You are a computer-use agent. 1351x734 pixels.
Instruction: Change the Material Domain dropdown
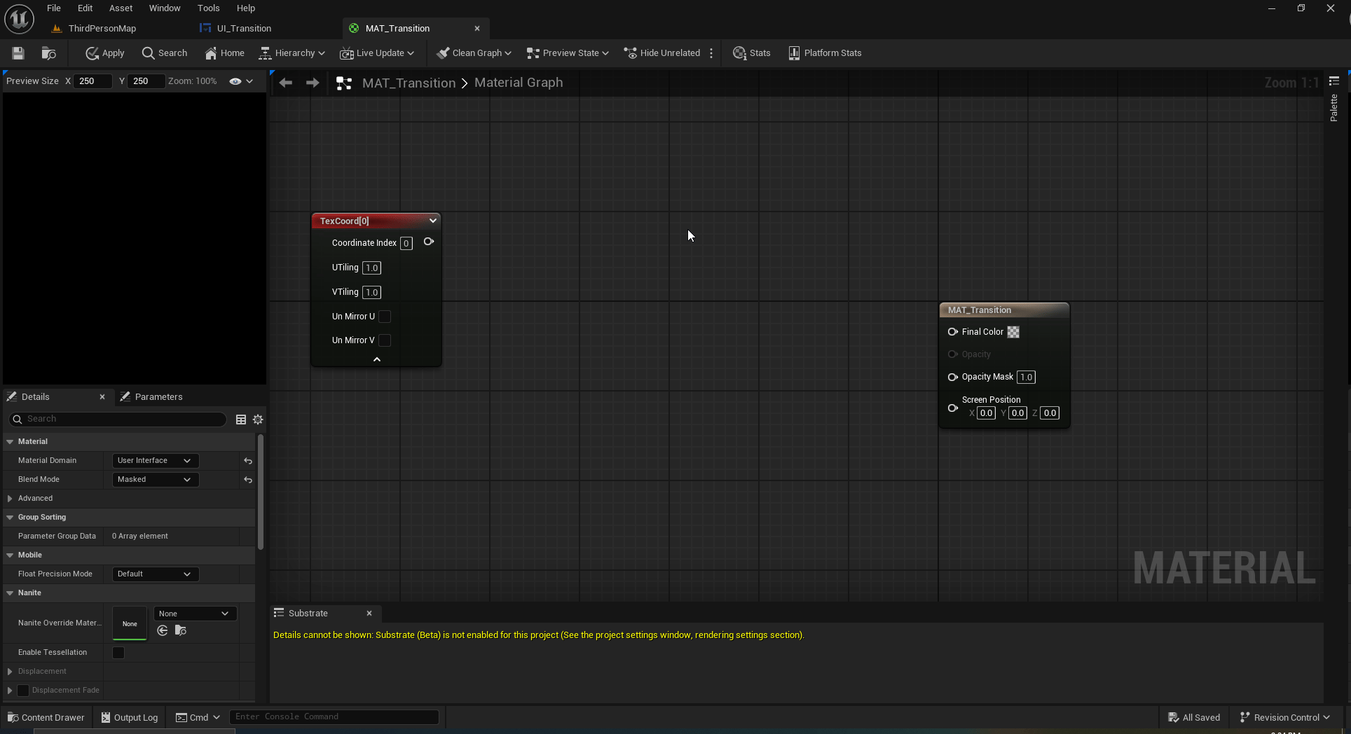[155, 461]
